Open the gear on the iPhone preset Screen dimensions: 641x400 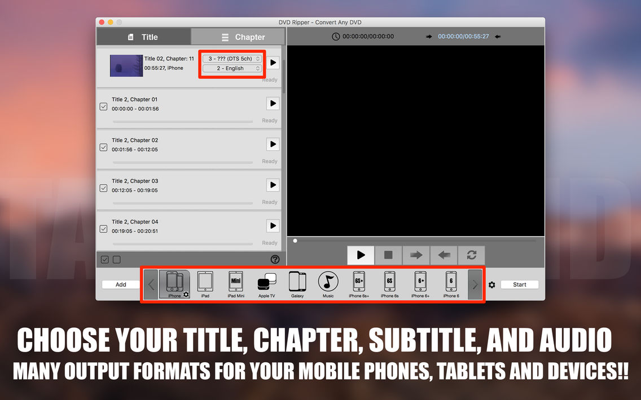(186, 294)
